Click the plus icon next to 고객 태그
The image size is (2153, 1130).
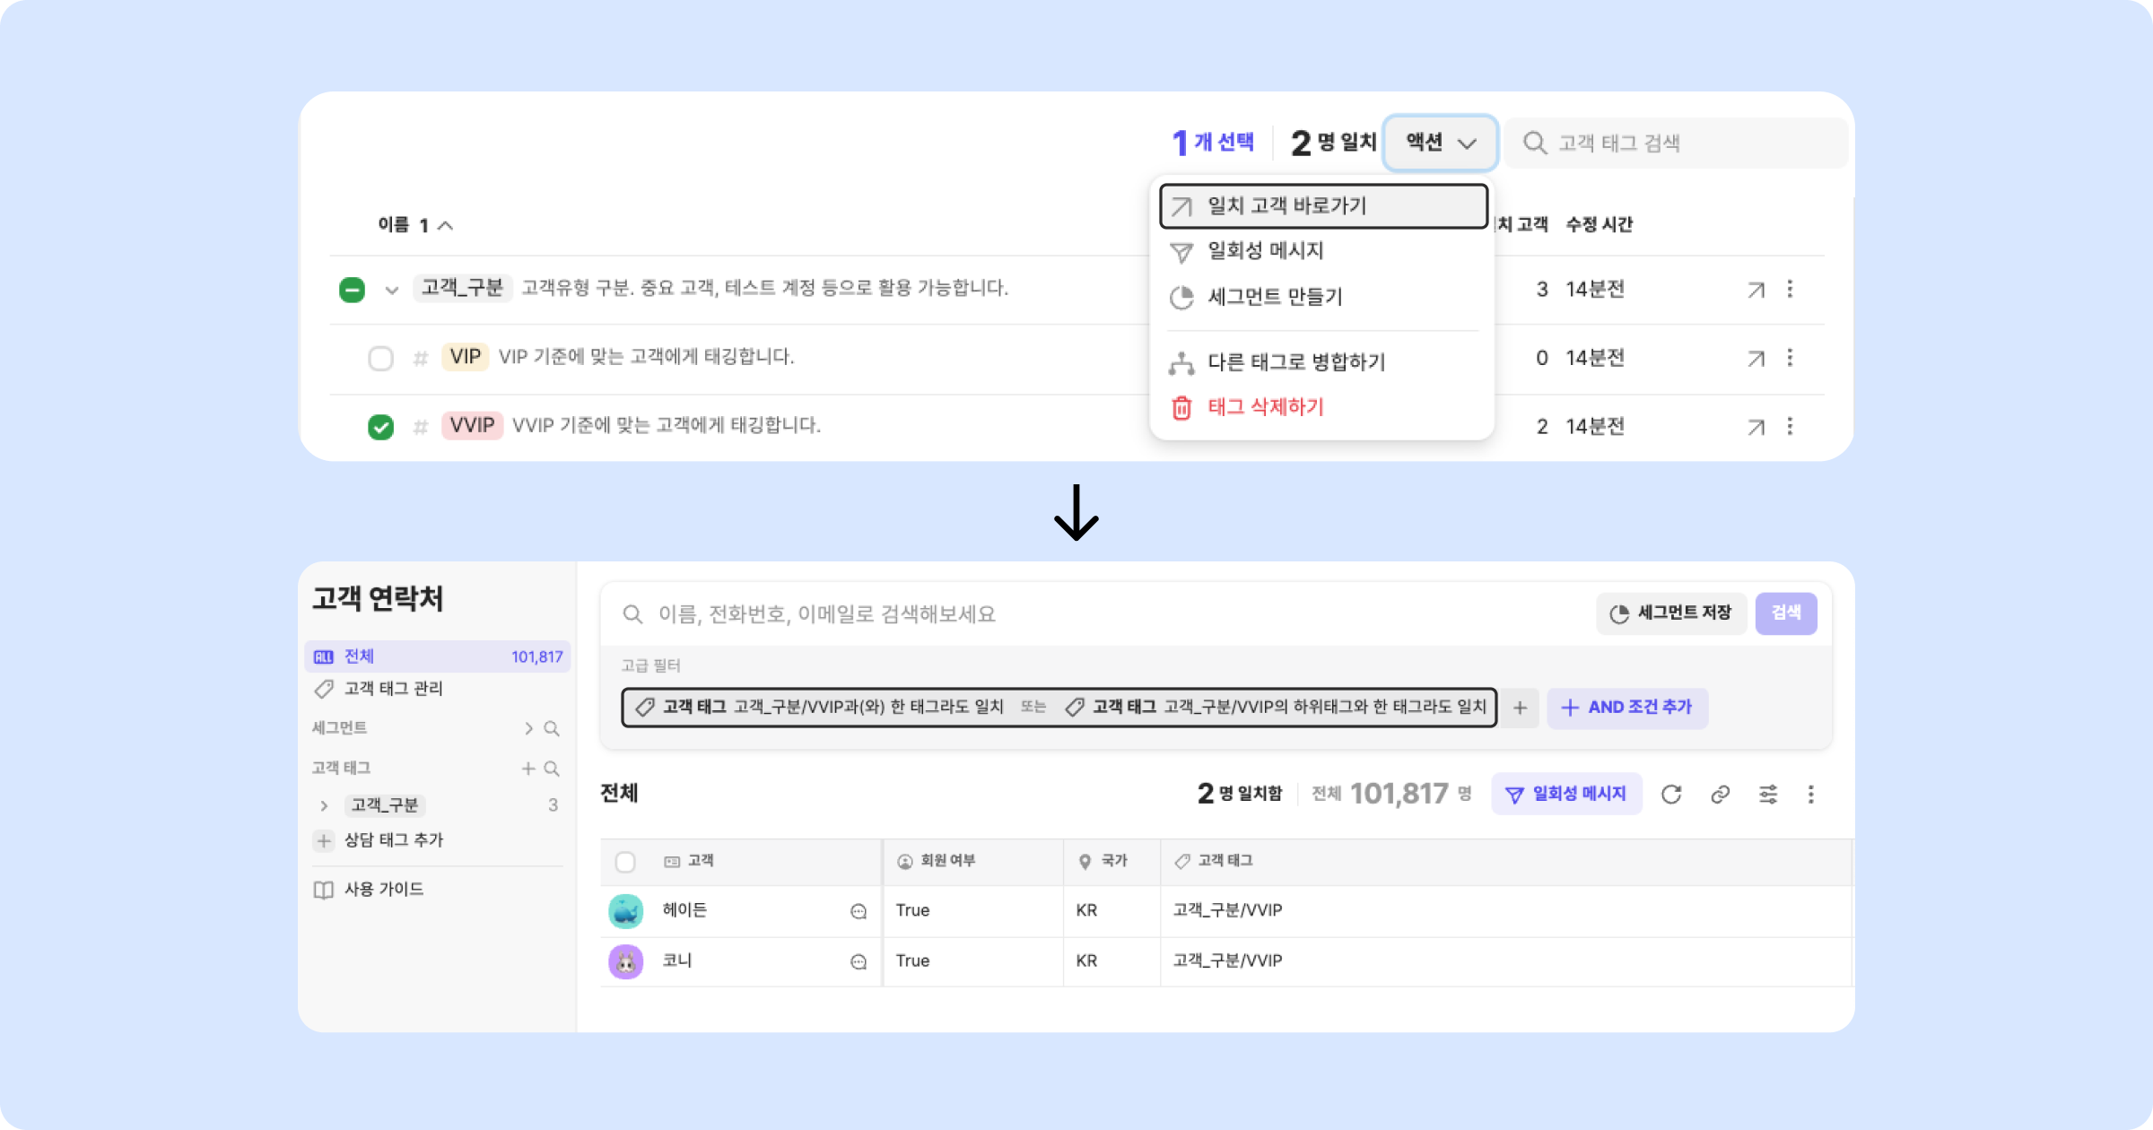528,769
